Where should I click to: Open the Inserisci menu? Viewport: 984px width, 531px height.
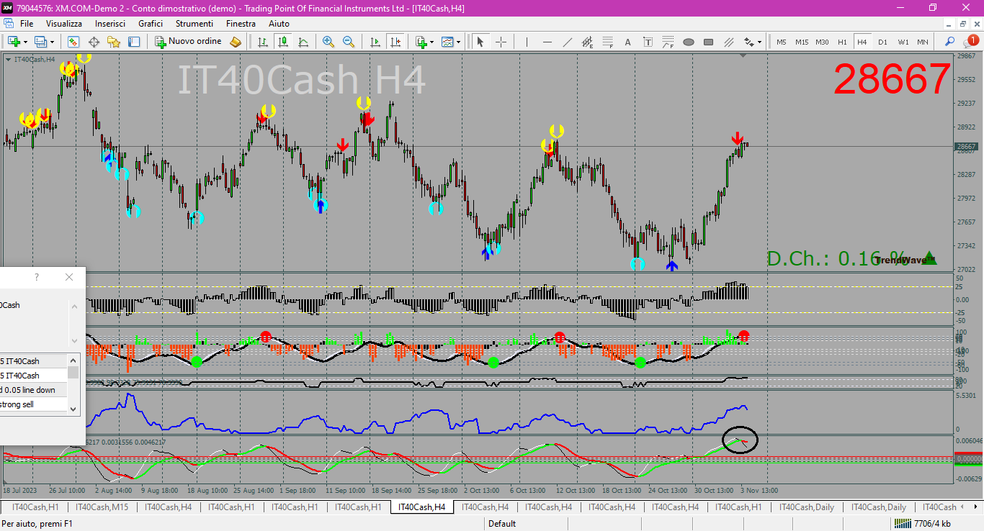pos(110,24)
